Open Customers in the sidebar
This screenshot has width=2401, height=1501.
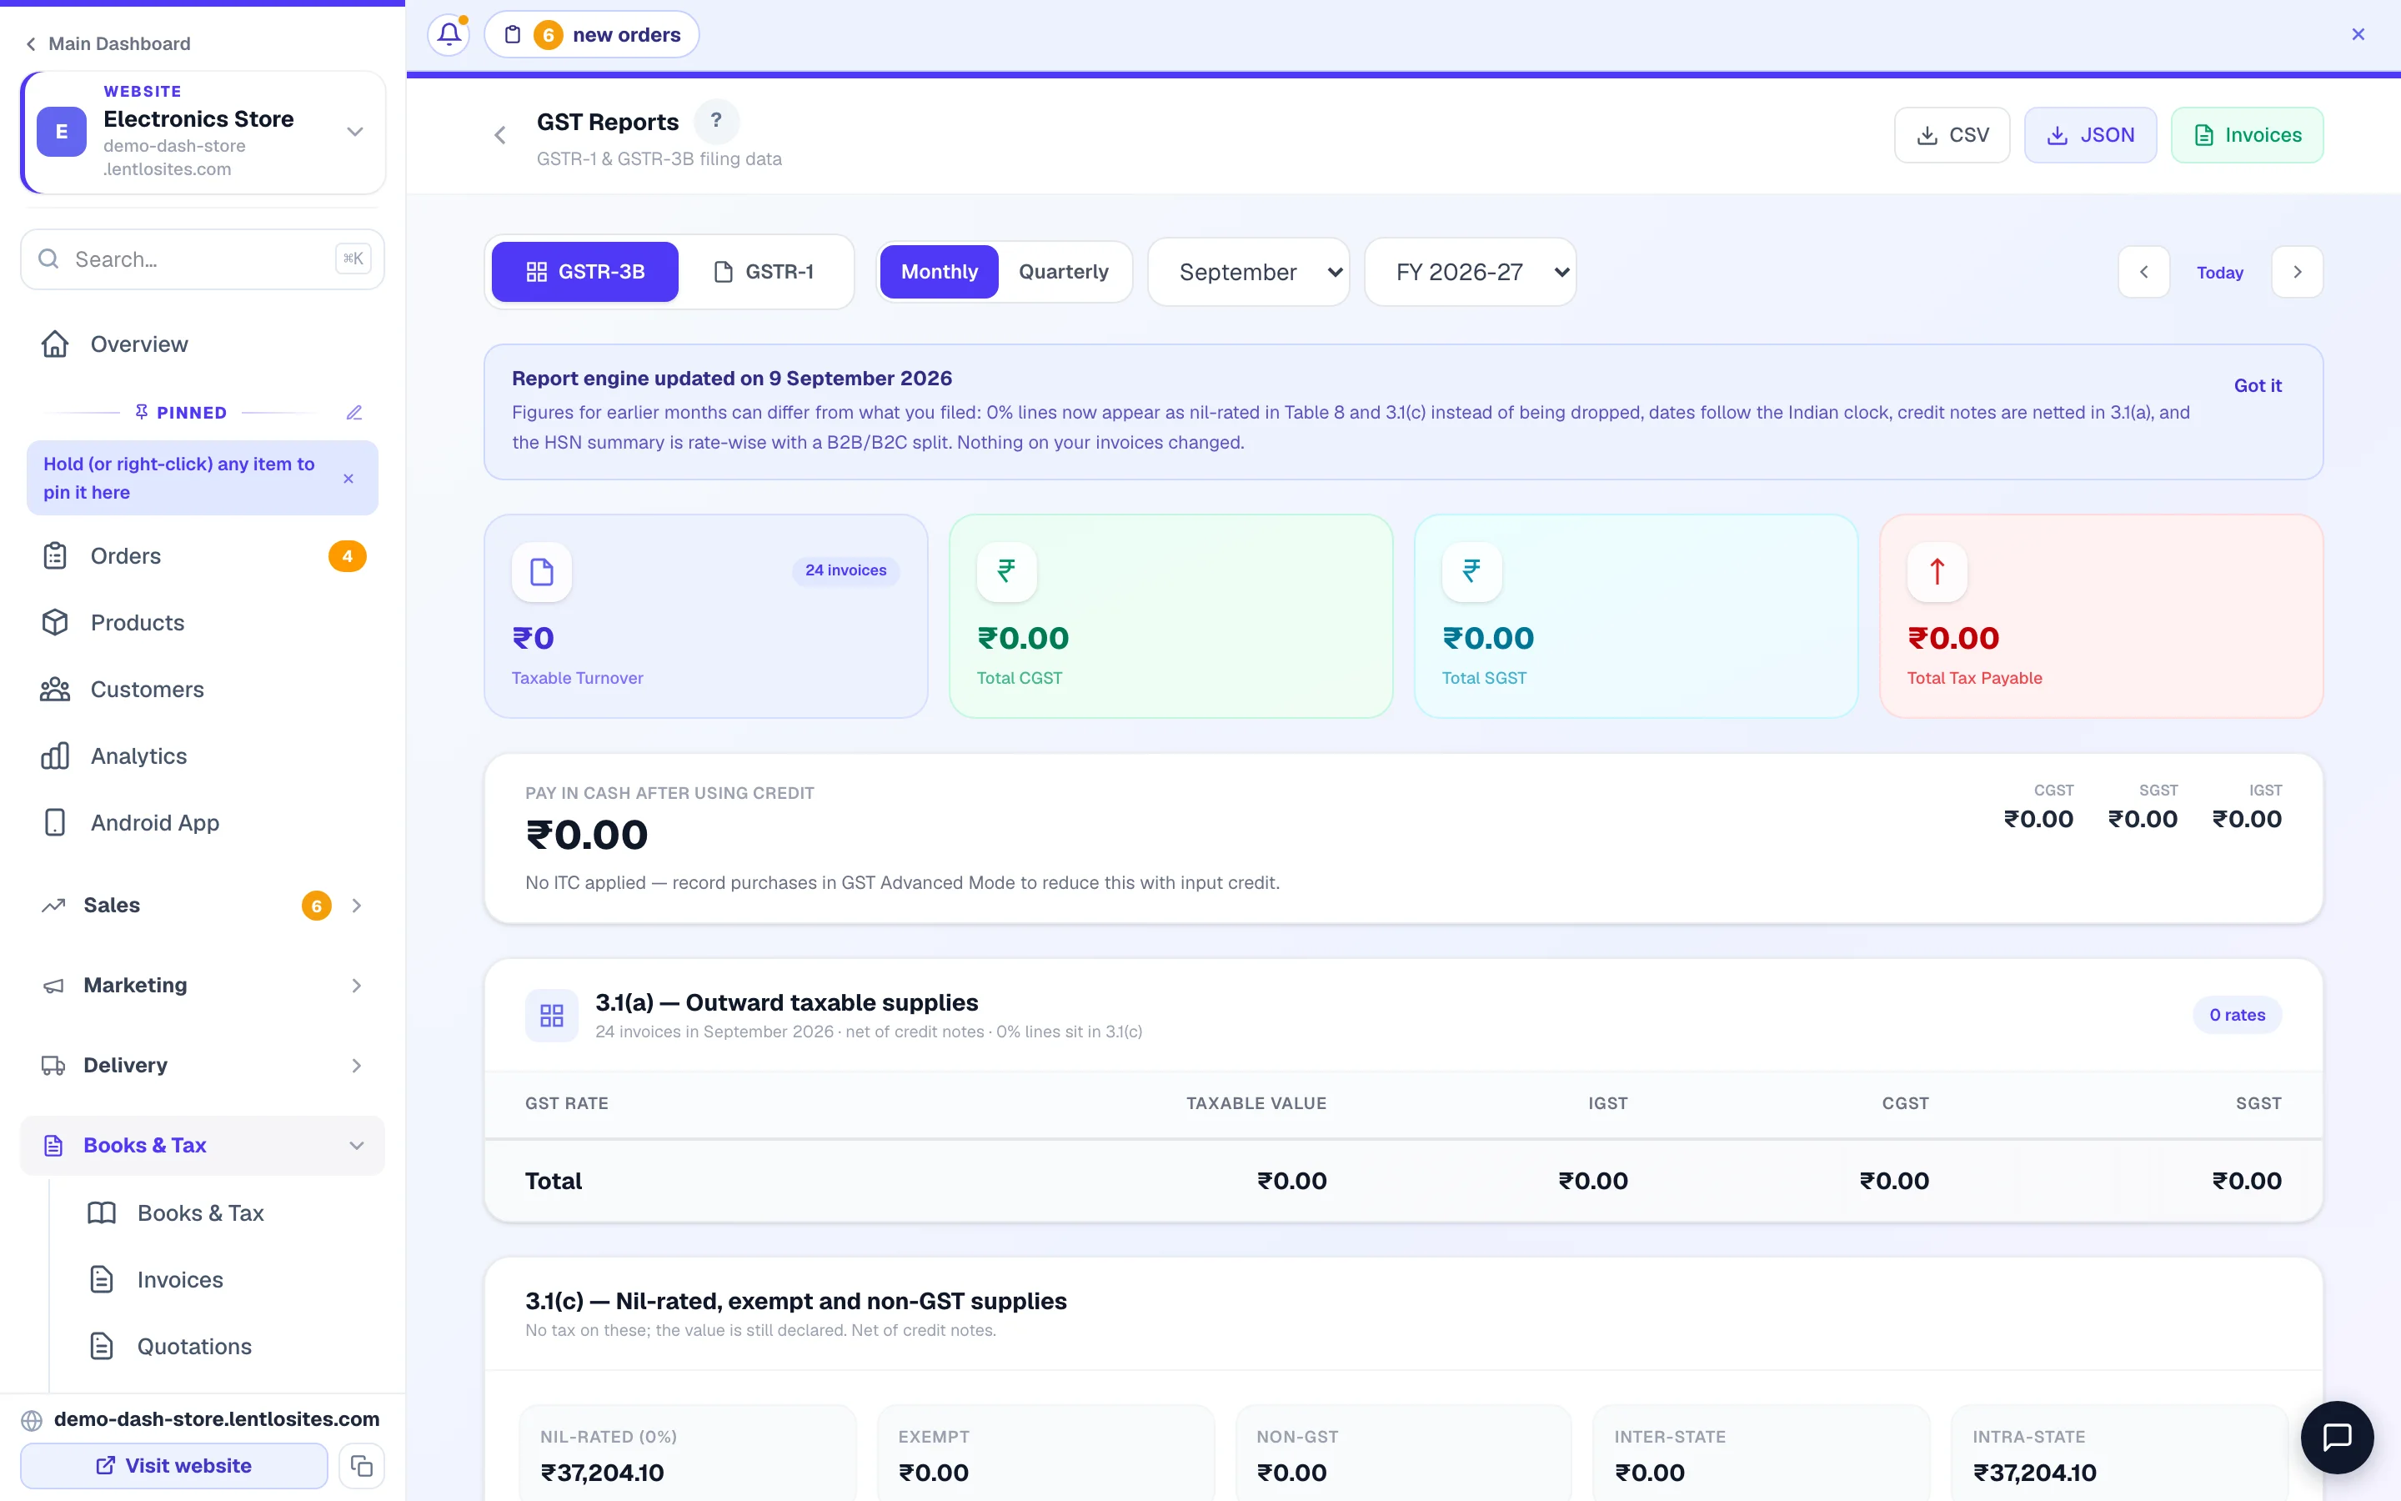click(x=203, y=689)
